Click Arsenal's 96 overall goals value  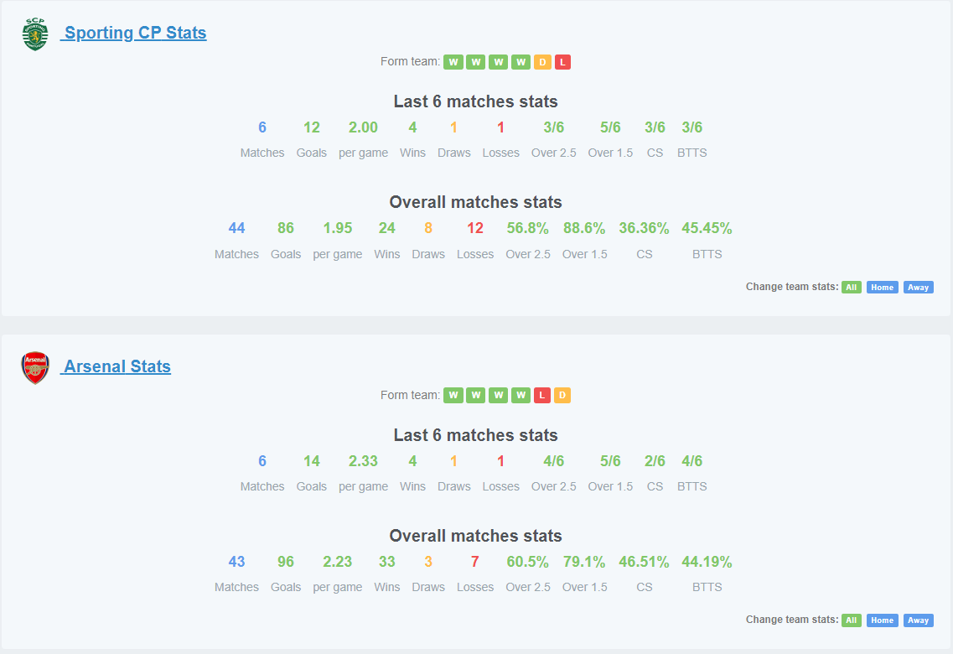point(286,562)
